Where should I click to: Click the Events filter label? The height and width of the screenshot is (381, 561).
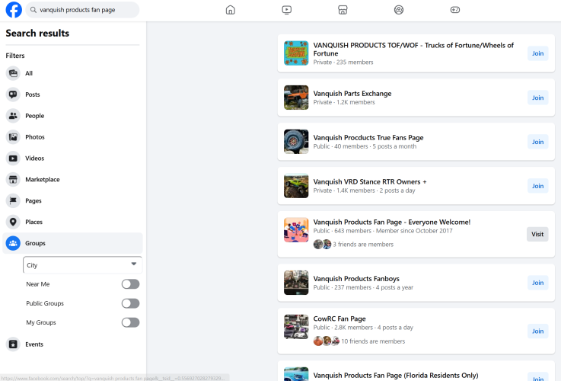pyautogui.click(x=34, y=344)
